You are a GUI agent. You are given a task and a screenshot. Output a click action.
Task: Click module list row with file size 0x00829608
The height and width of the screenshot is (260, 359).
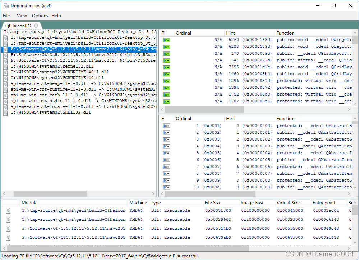pos(176,219)
